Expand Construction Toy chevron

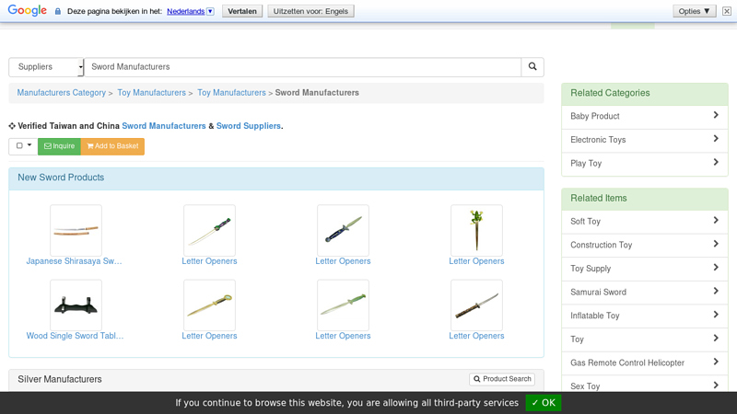(x=716, y=244)
